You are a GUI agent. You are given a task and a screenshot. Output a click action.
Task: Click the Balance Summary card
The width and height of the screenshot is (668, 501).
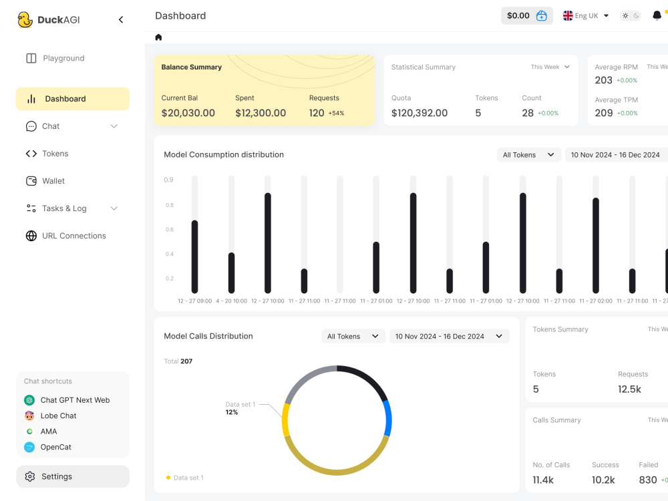click(264, 90)
